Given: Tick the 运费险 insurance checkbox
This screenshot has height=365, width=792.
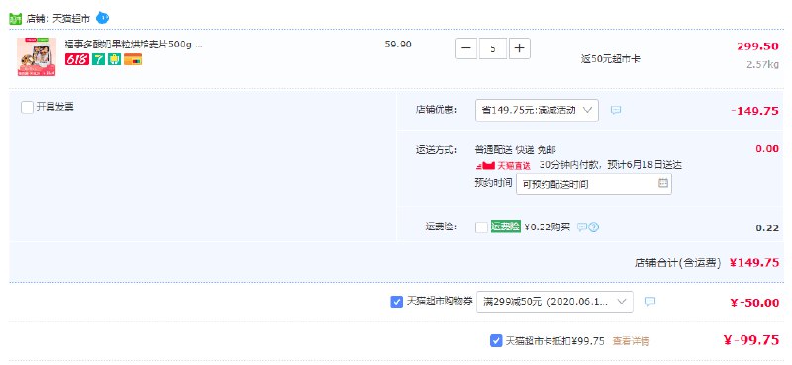Looking at the screenshot, I should click(481, 228).
